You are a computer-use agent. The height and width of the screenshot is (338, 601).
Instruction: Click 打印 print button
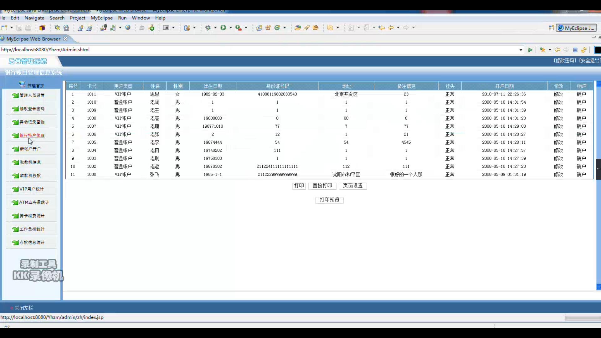click(x=298, y=185)
